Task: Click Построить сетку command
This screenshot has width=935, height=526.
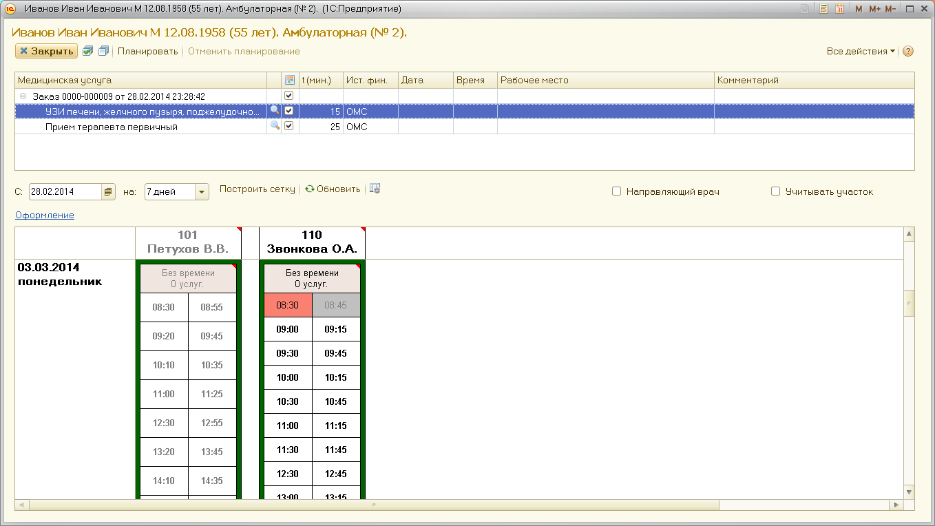Action: (x=257, y=189)
